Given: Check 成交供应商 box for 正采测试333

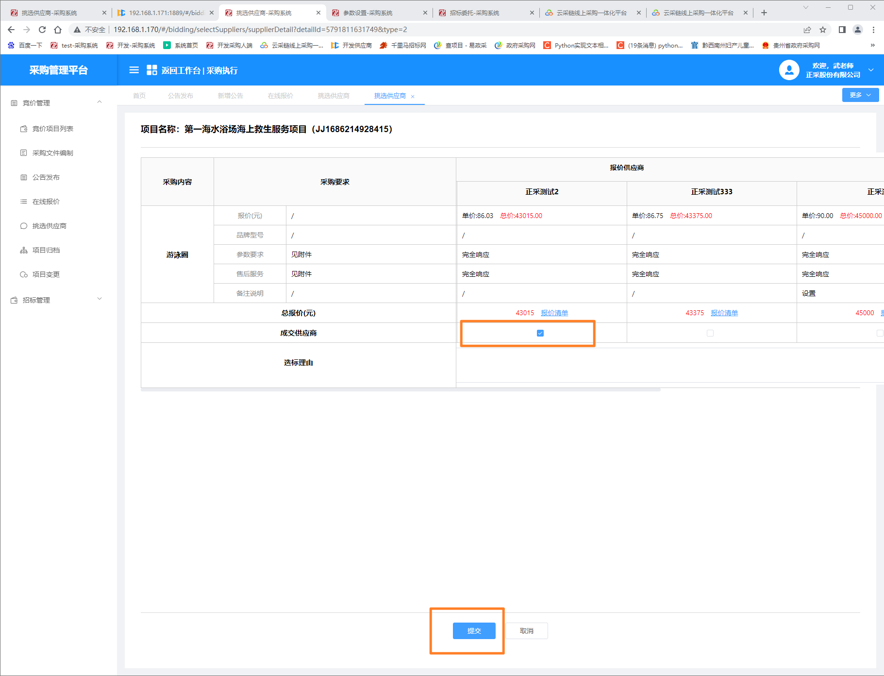Looking at the screenshot, I should click(x=710, y=333).
